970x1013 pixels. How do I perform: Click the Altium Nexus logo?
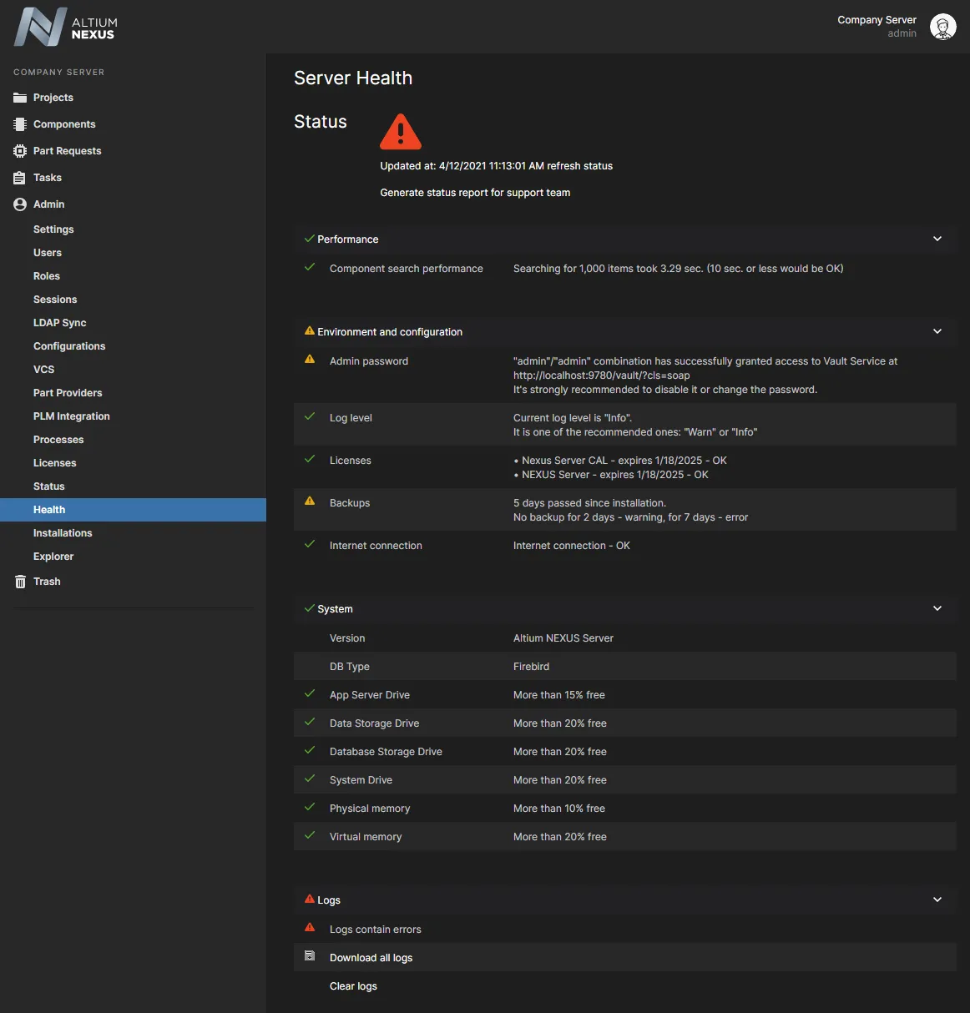[x=65, y=28]
